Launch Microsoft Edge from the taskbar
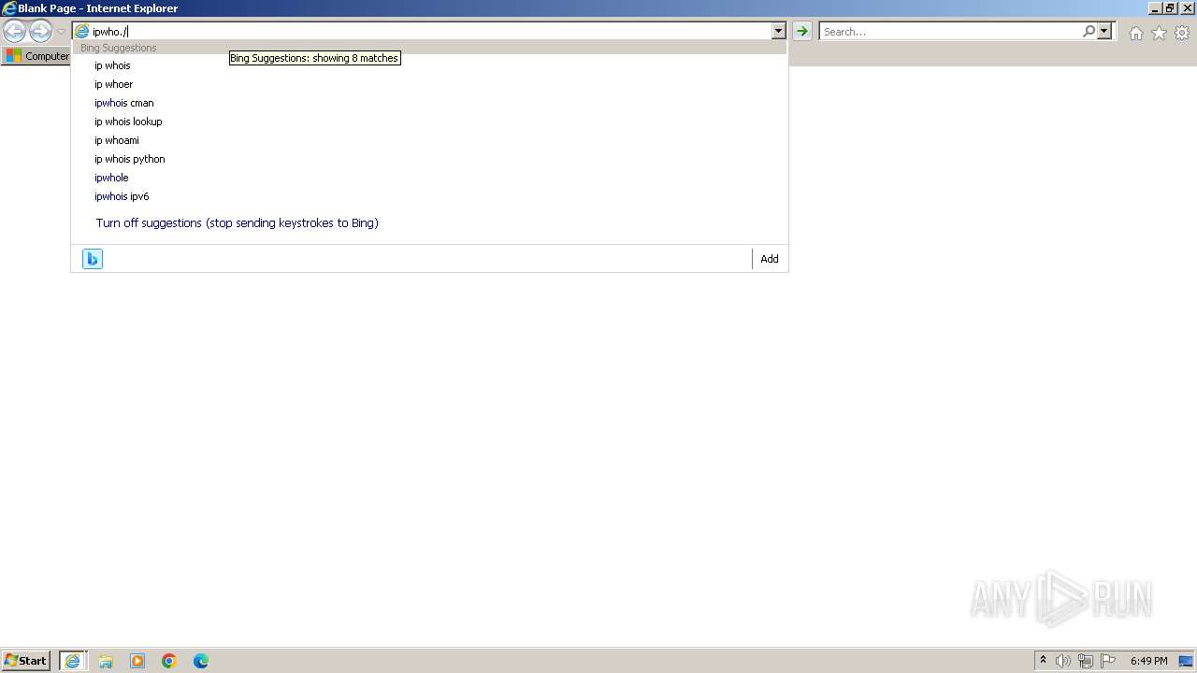 [201, 661]
